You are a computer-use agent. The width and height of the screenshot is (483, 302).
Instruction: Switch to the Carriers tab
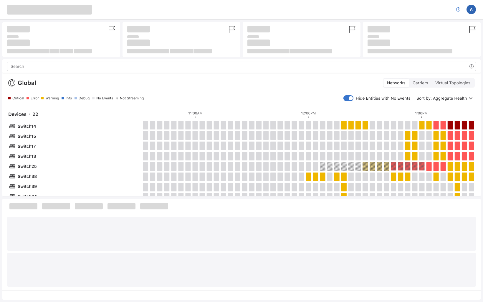pos(420,83)
